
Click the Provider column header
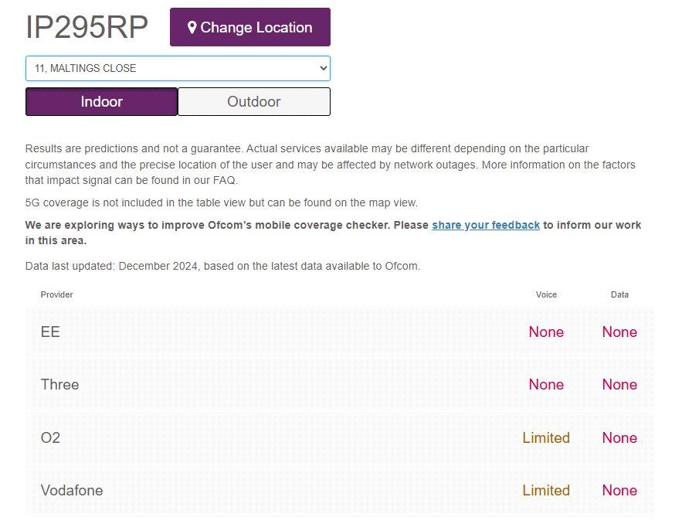click(x=56, y=294)
